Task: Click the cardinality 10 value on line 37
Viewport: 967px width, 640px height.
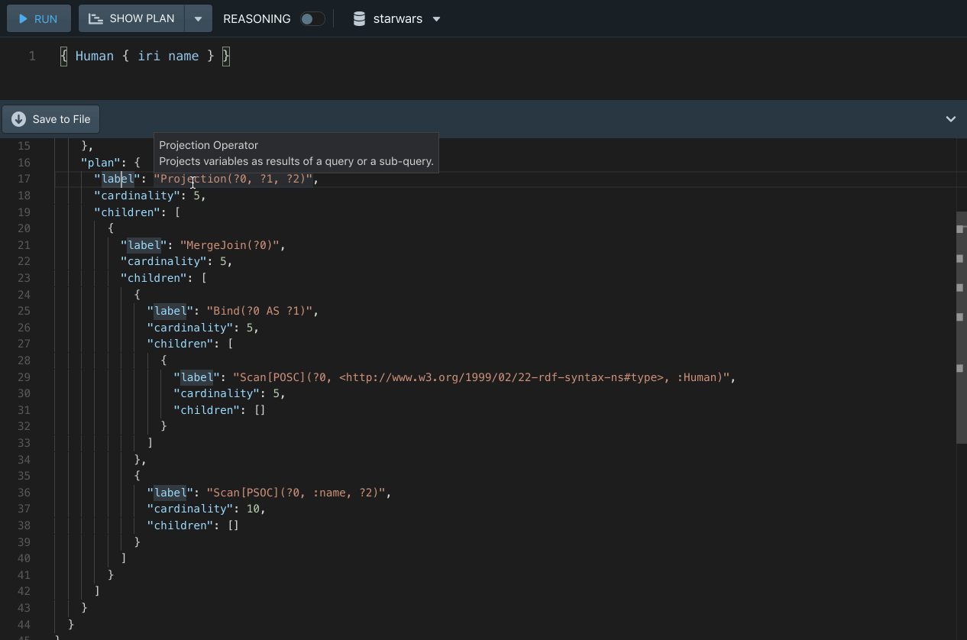Action: coord(254,509)
